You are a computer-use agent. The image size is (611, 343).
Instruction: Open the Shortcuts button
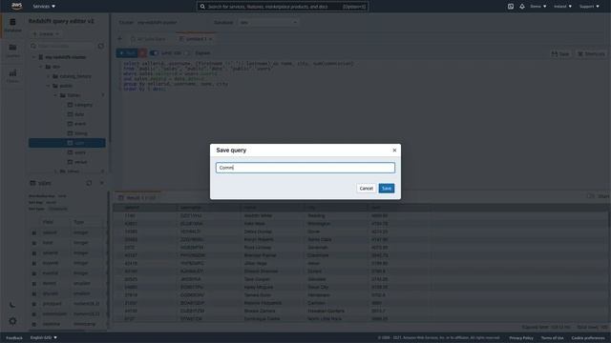click(x=591, y=53)
